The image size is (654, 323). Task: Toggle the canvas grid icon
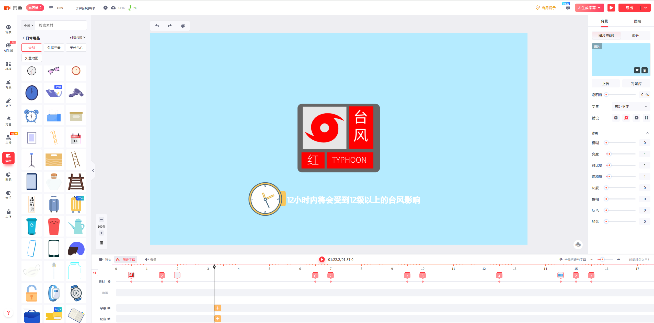(x=101, y=243)
